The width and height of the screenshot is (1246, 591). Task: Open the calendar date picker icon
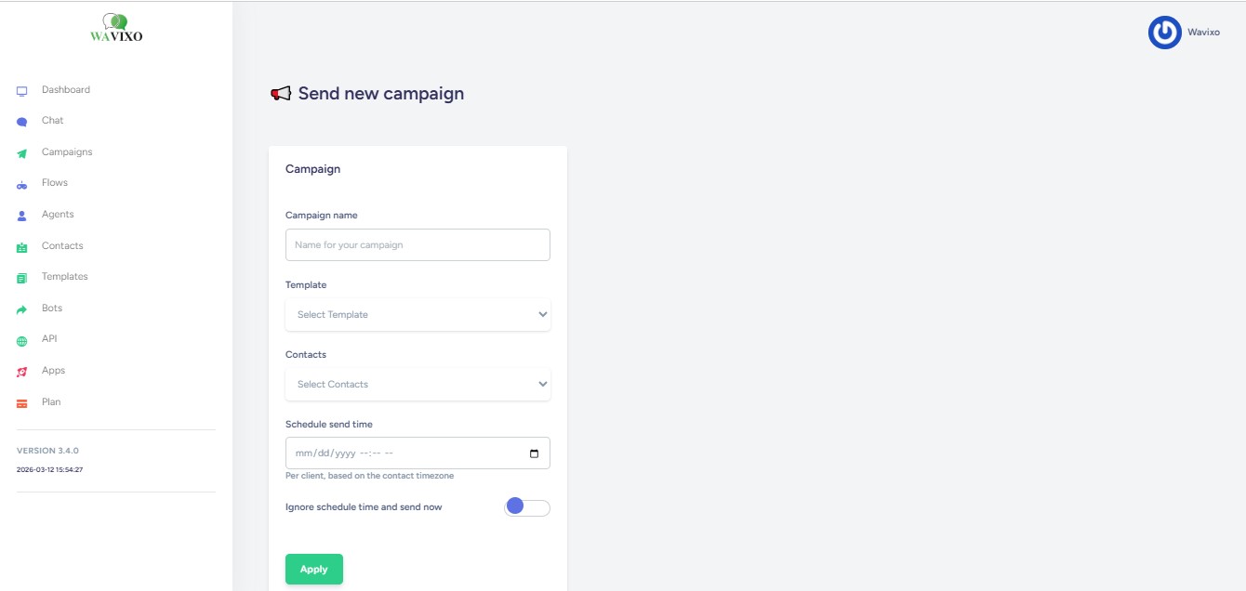[534, 453]
